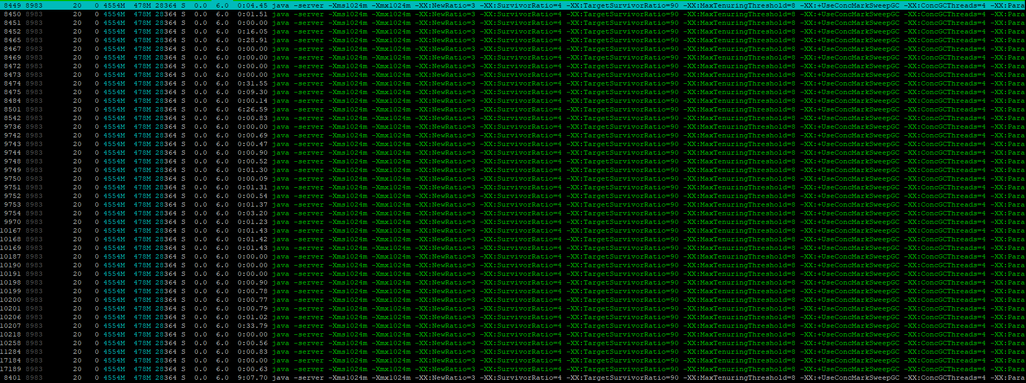Click the process row with PID 10258
This screenshot has height=383, width=1026.
(x=513, y=343)
